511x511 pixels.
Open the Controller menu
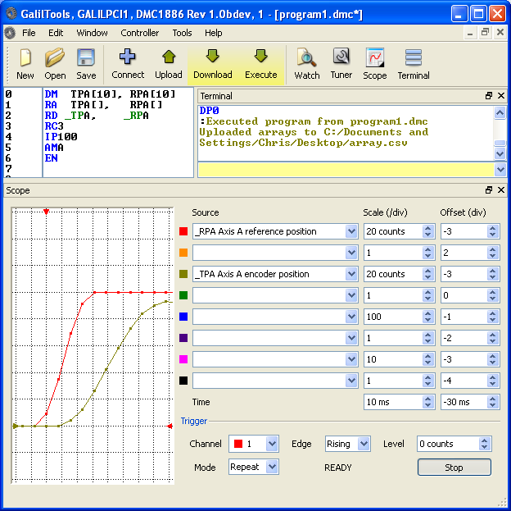pos(140,33)
